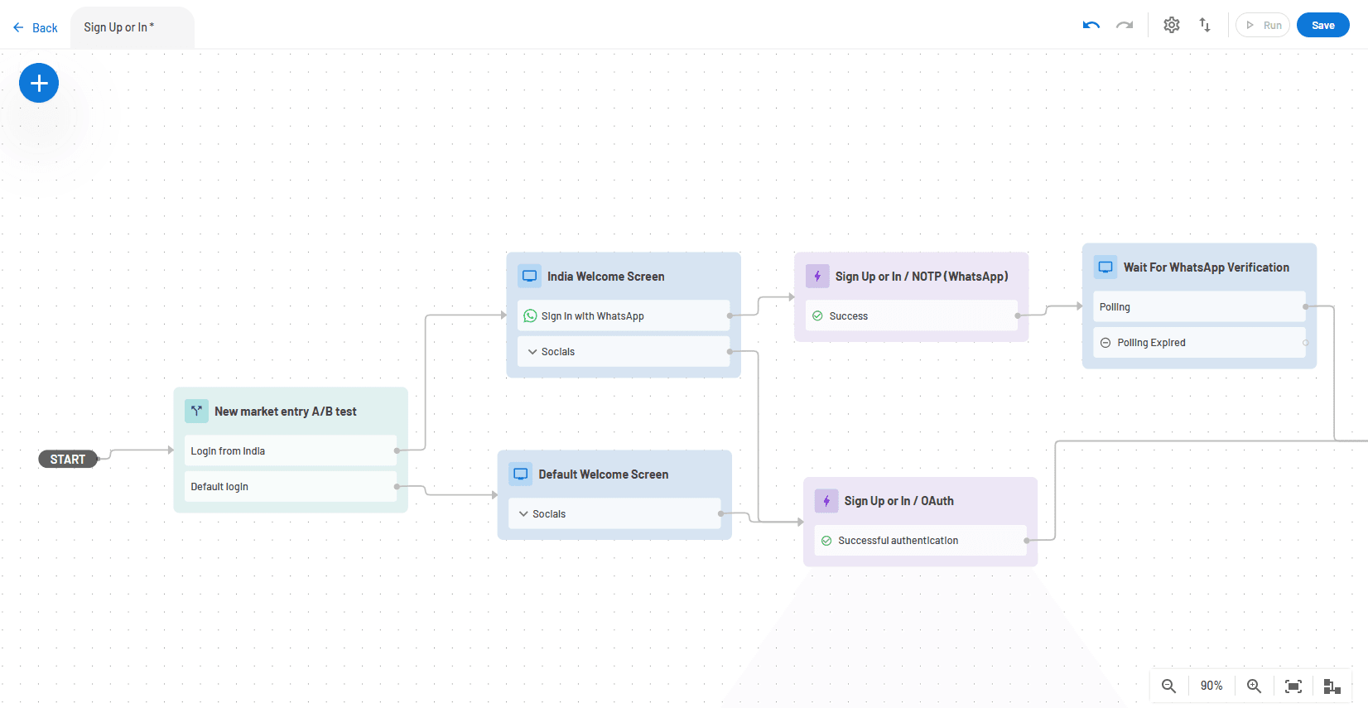Click the WhatsApp icon on Sign in with WhatsApp
This screenshot has width=1368, height=708.
tap(530, 315)
